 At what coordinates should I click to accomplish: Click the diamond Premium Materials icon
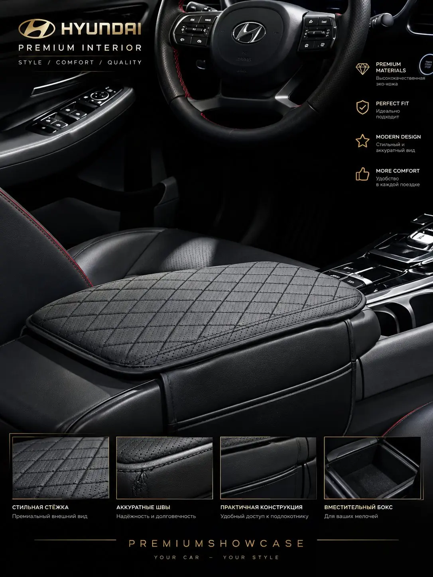[362, 69]
